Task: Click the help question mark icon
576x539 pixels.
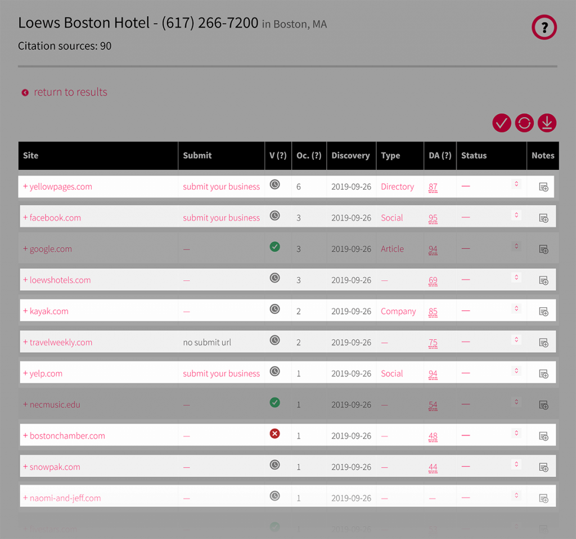Action: [x=544, y=27]
